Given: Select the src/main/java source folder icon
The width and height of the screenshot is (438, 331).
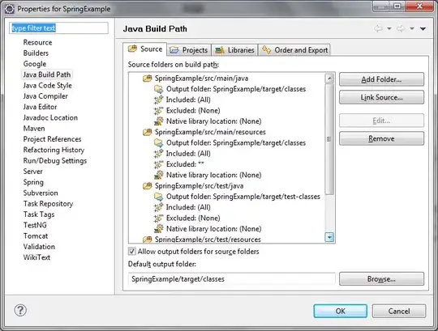Looking at the screenshot, I should pyautogui.click(x=147, y=79).
